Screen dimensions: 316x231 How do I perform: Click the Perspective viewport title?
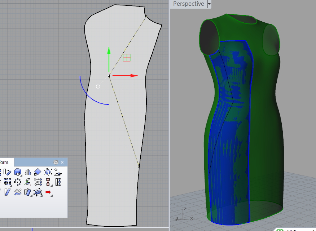pos(188,4)
